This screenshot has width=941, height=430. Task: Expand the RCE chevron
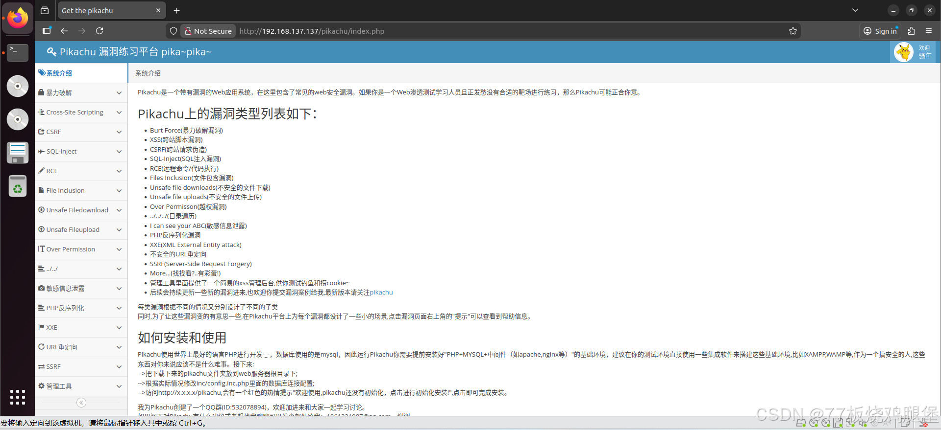[119, 171]
